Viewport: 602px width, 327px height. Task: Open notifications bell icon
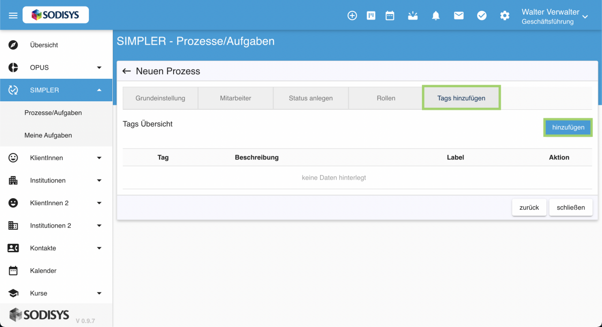click(x=436, y=16)
